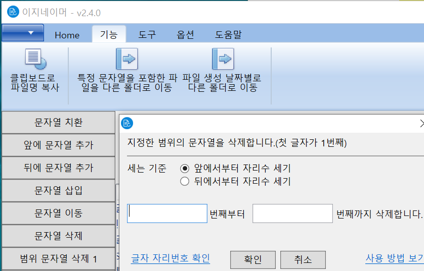Switch to the Home tab
This screenshot has height=271, width=424.
pyautogui.click(x=67, y=35)
